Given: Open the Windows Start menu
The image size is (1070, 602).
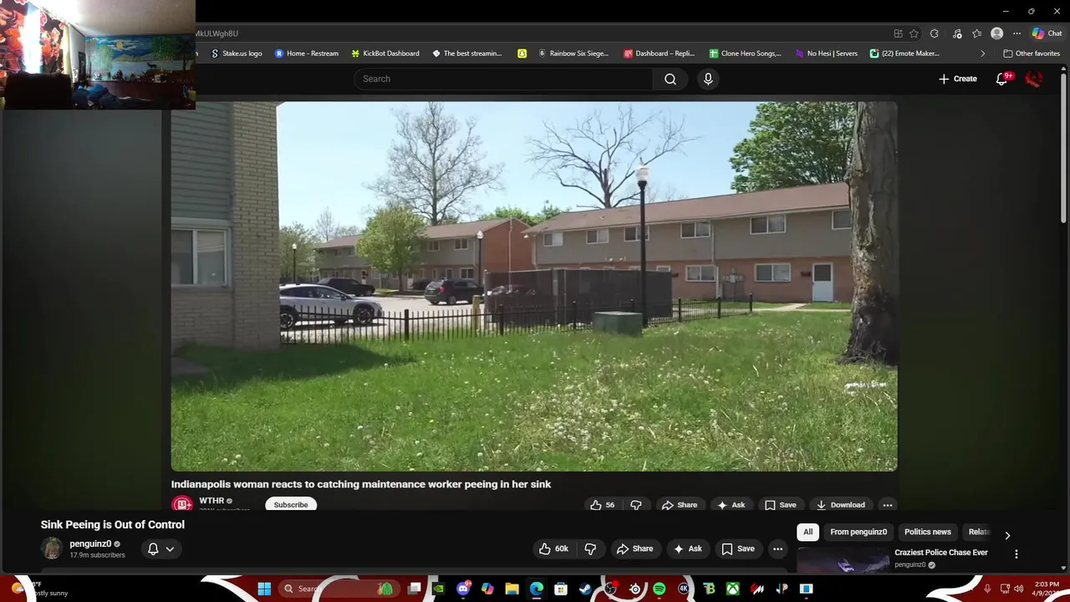Looking at the screenshot, I should click(264, 589).
